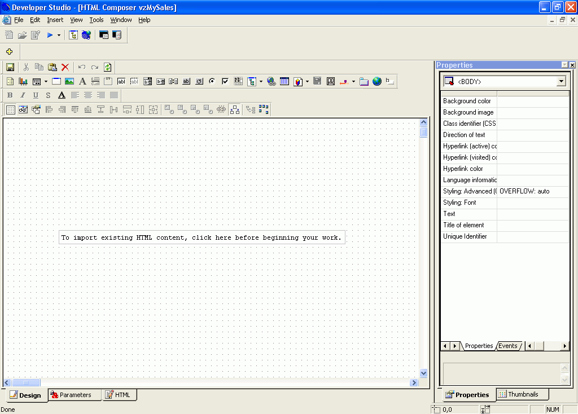The height and width of the screenshot is (414, 578).
Task: Insert an Image using landscape picture icon
Action: coord(69,81)
